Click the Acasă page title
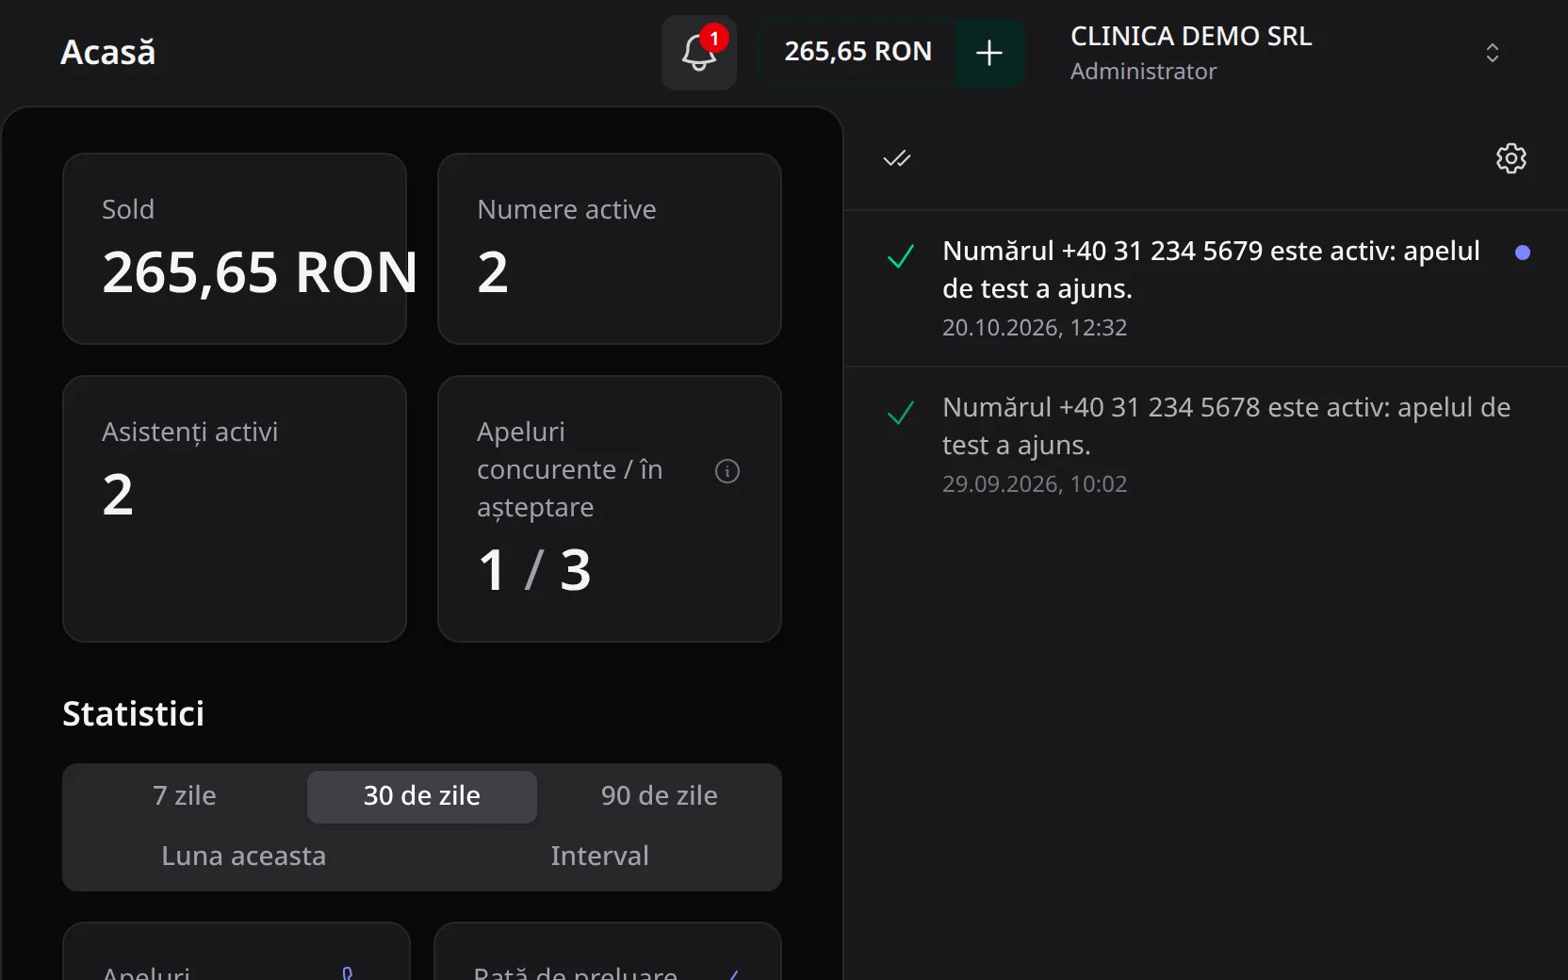This screenshot has width=1568, height=980. [x=108, y=53]
